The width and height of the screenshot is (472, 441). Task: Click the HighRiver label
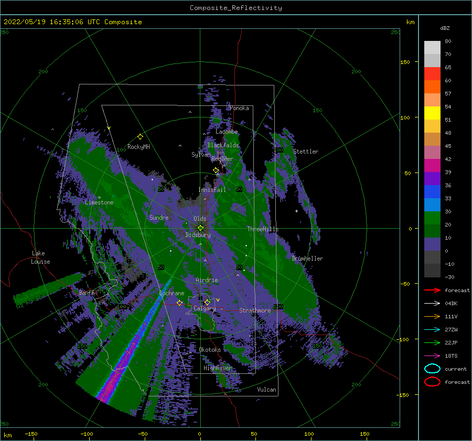pyautogui.click(x=217, y=368)
